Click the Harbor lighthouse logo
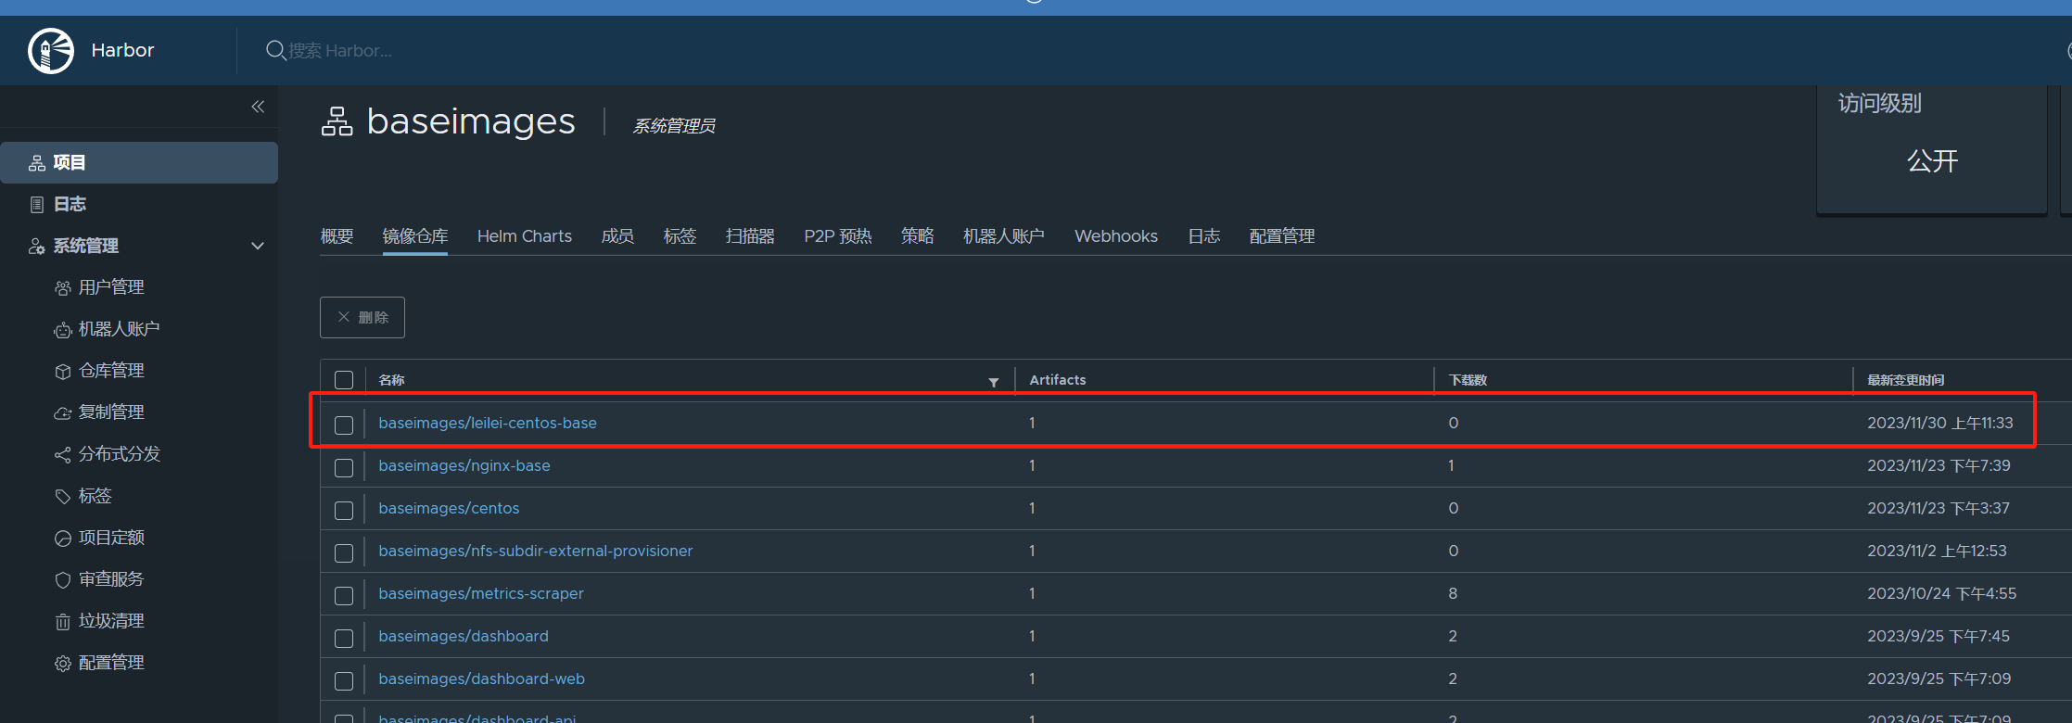This screenshot has width=2072, height=723. click(51, 50)
